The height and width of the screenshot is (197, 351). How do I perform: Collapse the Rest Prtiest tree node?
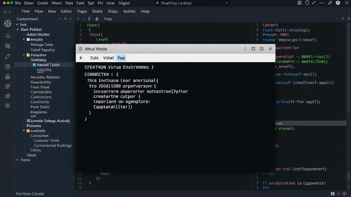(18, 29)
